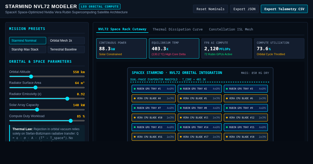
Task: Click the Dual-Phase Evaporator Manifold label
Action: click(x=168, y=80)
